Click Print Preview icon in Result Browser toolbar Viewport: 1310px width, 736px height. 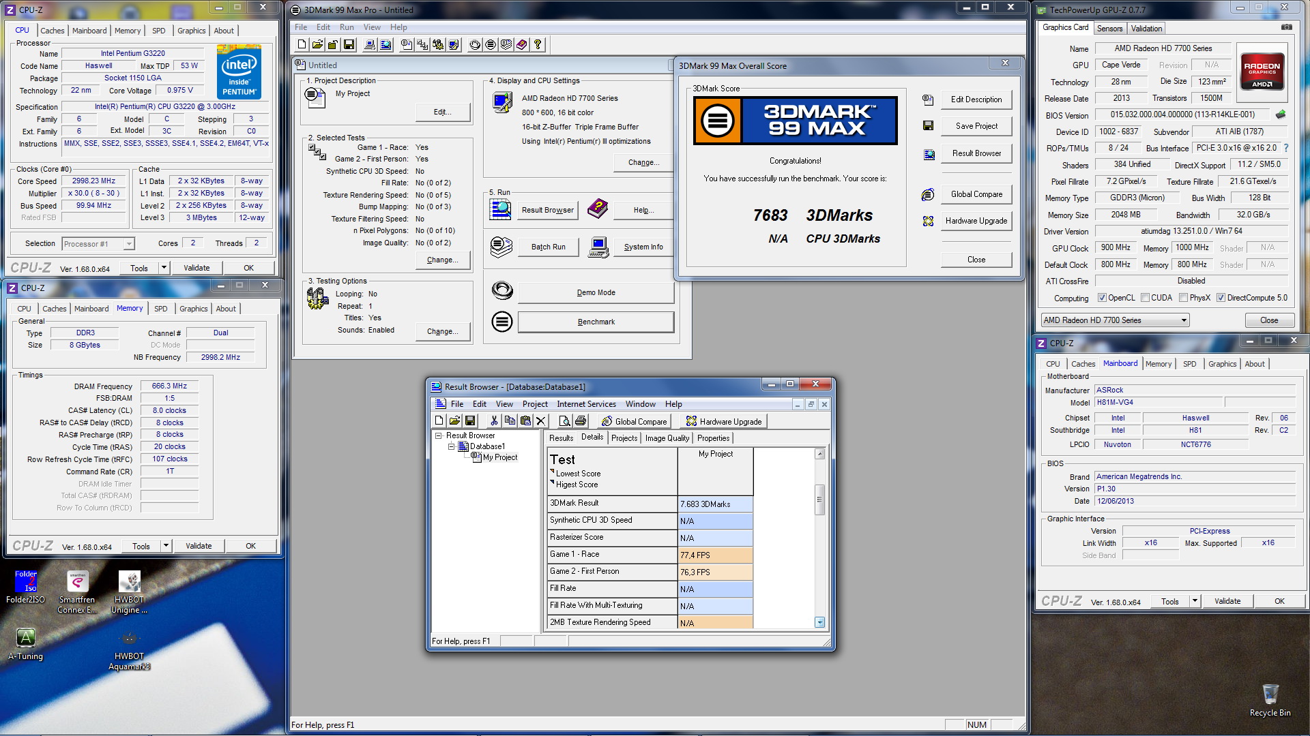point(565,421)
